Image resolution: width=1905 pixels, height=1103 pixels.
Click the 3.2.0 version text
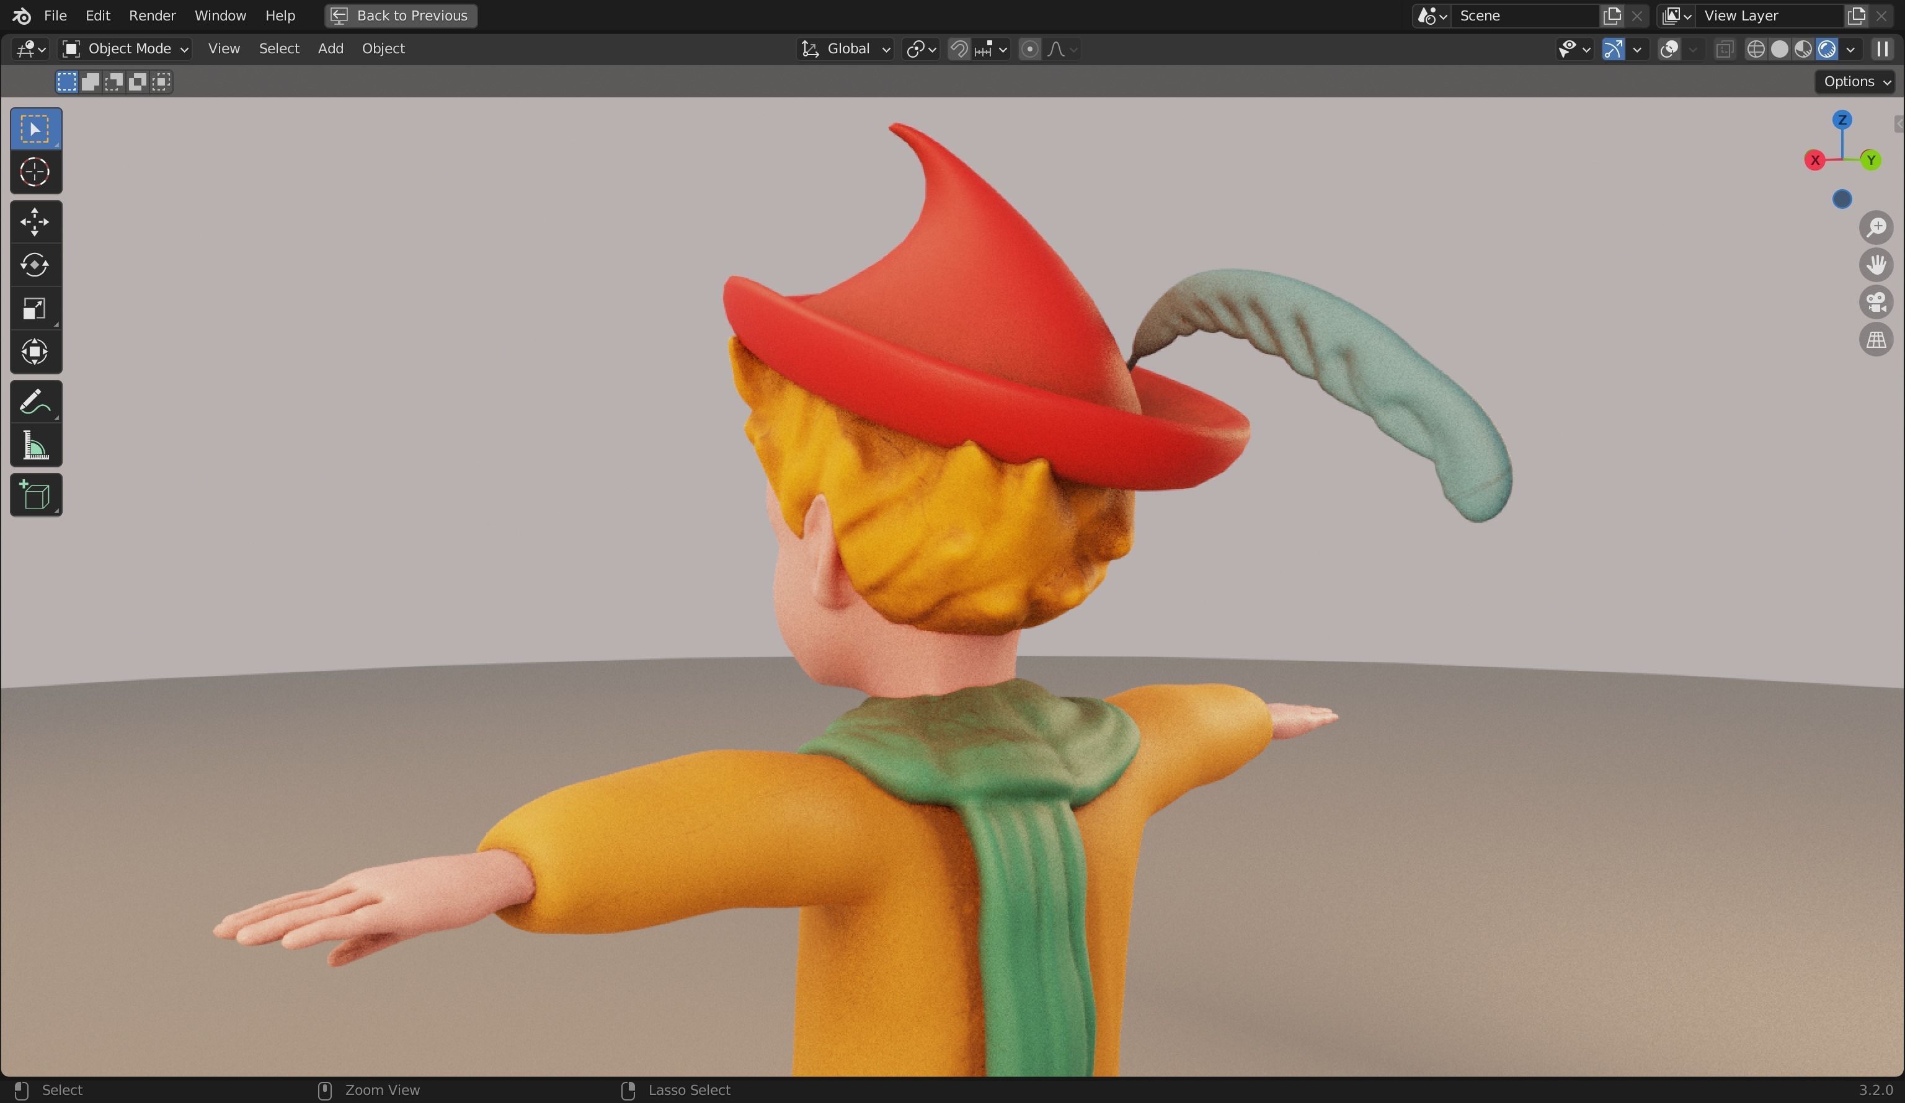coord(1875,1090)
